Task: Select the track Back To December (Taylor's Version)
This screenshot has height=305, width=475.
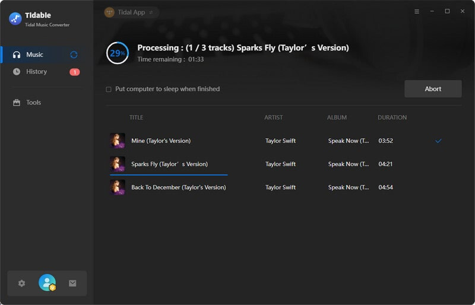Action: pyautogui.click(x=179, y=187)
